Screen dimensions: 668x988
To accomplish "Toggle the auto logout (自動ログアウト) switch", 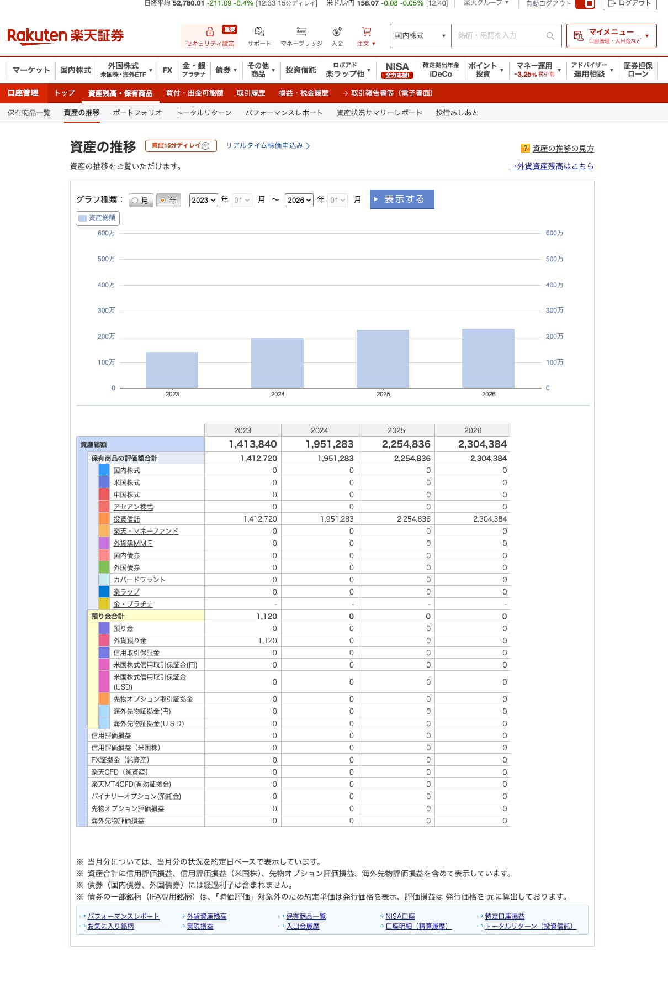I will pos(585,4).
